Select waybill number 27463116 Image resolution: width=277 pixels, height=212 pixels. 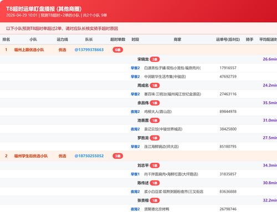tap(228, 94)
